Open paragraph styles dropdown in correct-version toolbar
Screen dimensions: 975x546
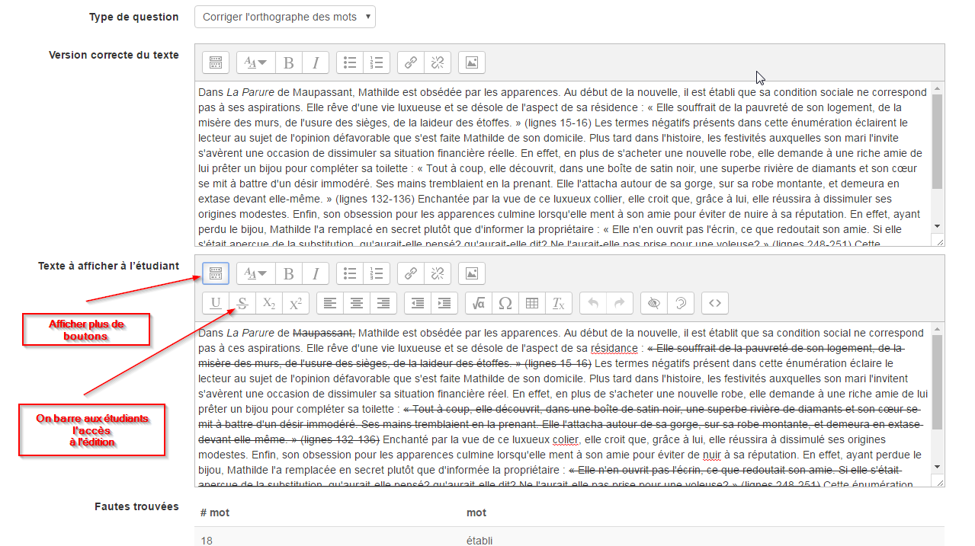click(x=256, y=62)
